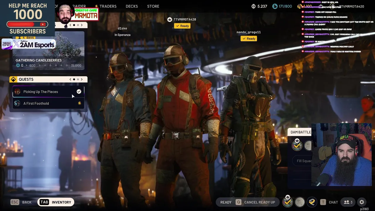375x211 pixels.
Task: Select the yellow ribbon checkmark avatar in bottom bar
Action: [312, 202]
